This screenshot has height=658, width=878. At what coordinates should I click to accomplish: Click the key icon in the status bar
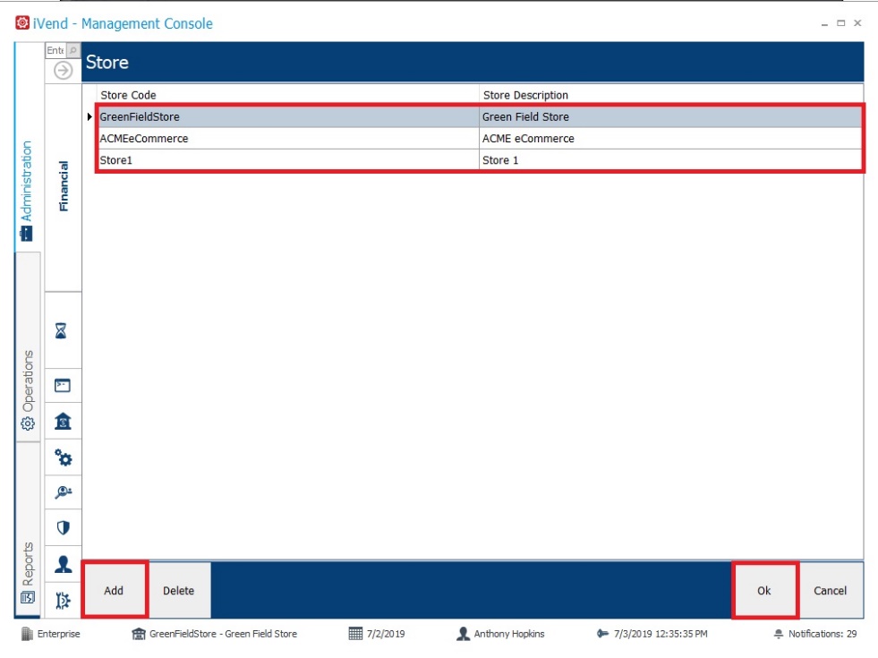pyautogui.click(x=602, y=633)
